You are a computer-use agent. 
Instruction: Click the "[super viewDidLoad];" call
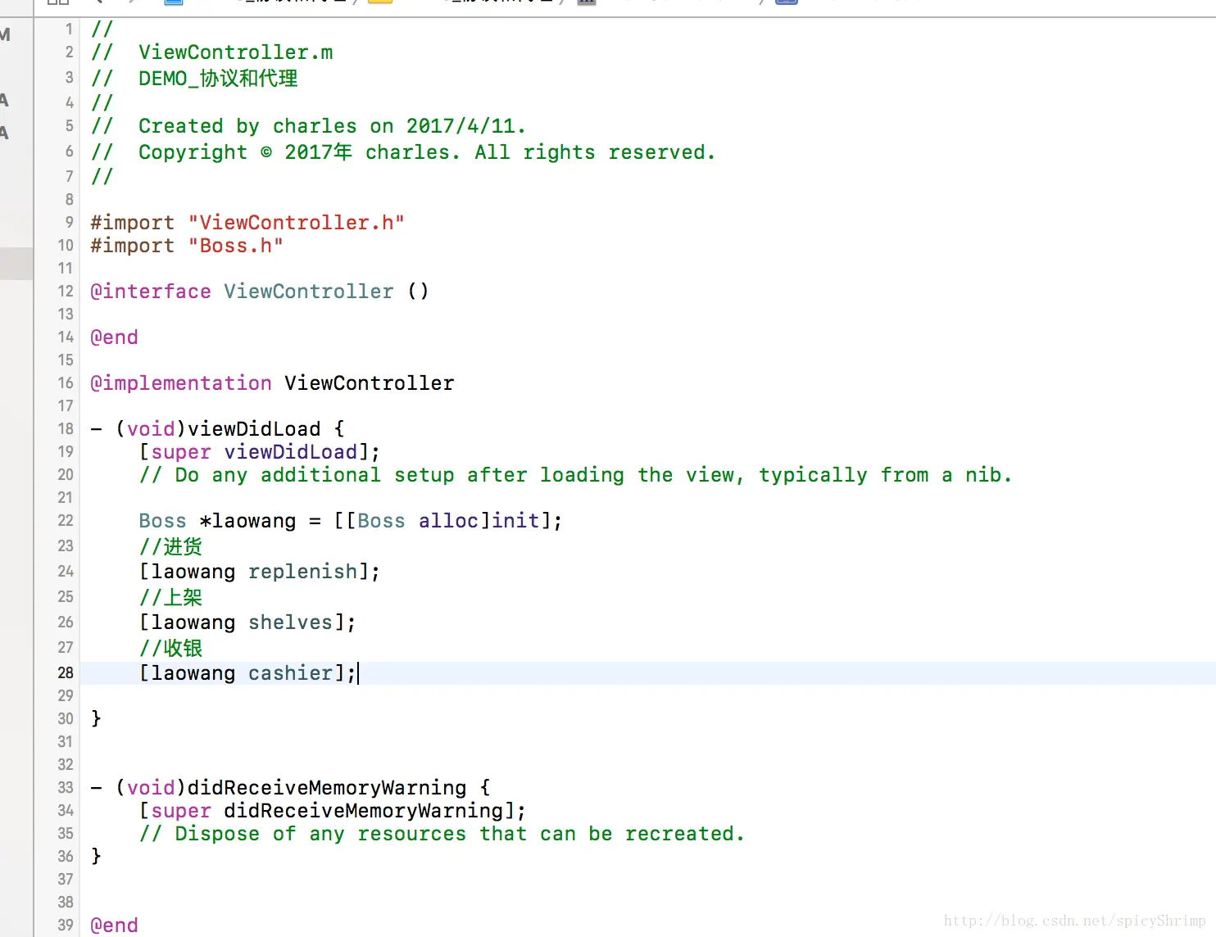pos(260,452)
